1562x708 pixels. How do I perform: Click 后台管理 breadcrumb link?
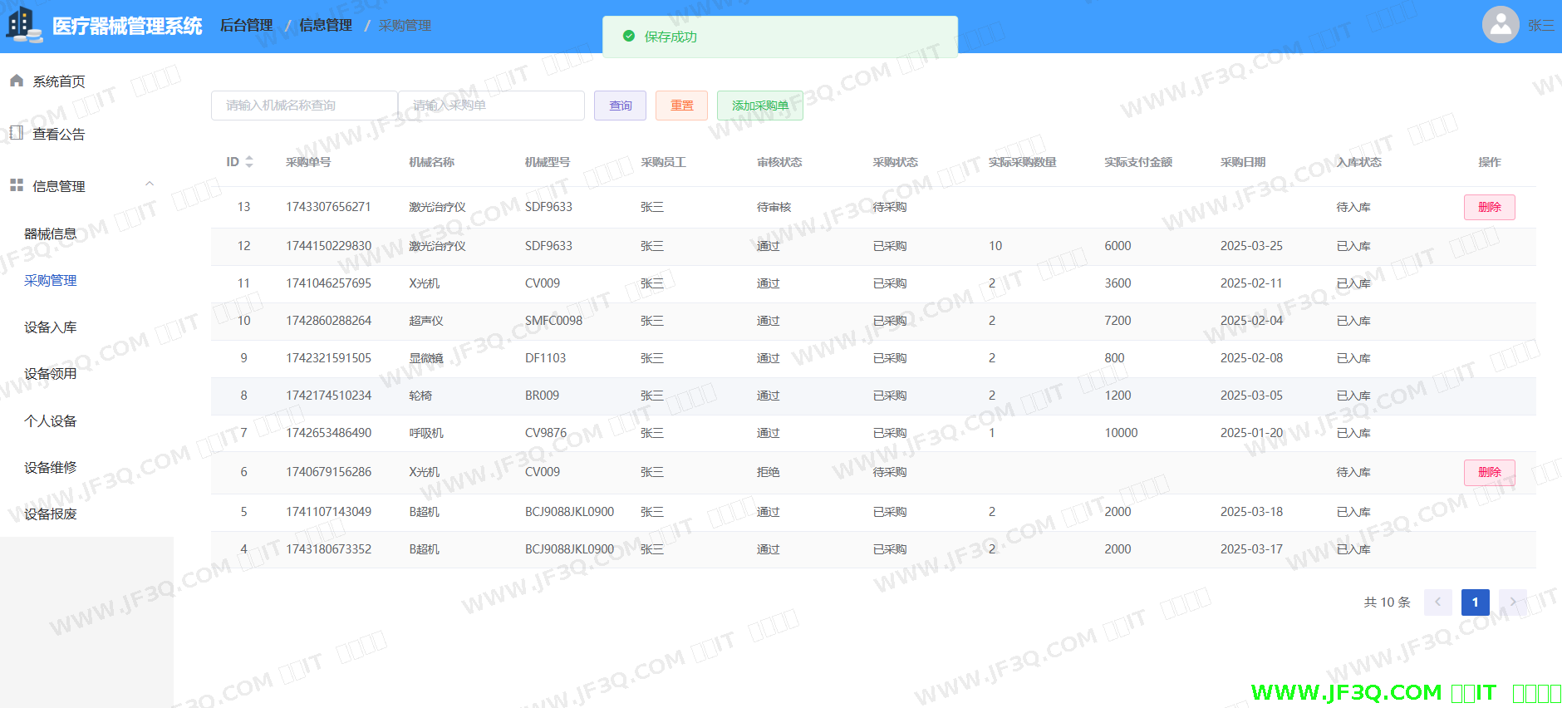[x=246, y=26]
